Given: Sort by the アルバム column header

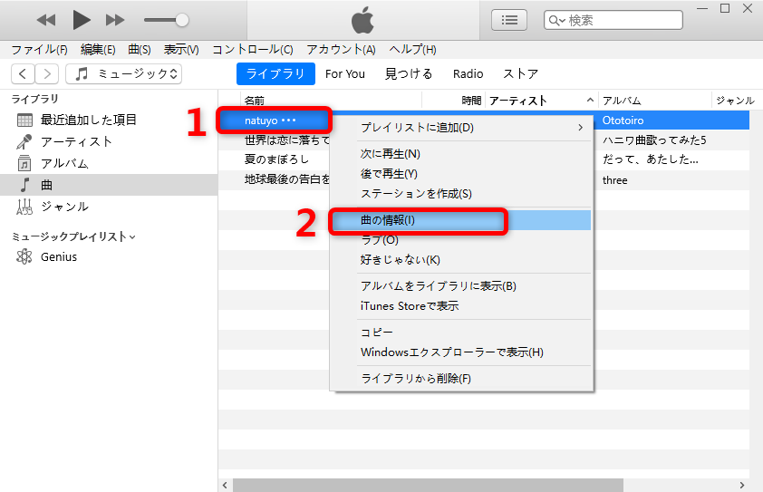Looking at the screenshot, I should pos(622,101).
